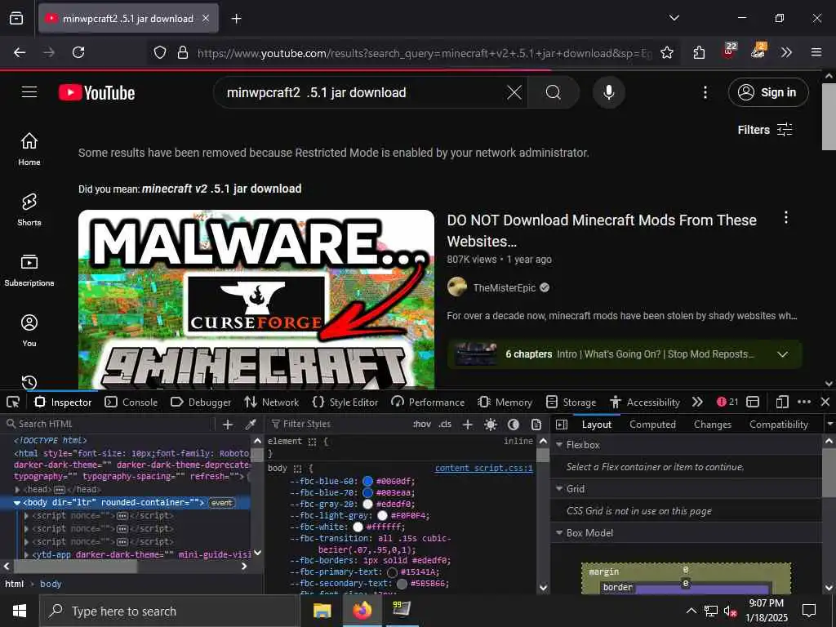Viewport: 836px width, 627px height.
Task: Open You in the YouTube sidebar
Action: tap(29, 331)
